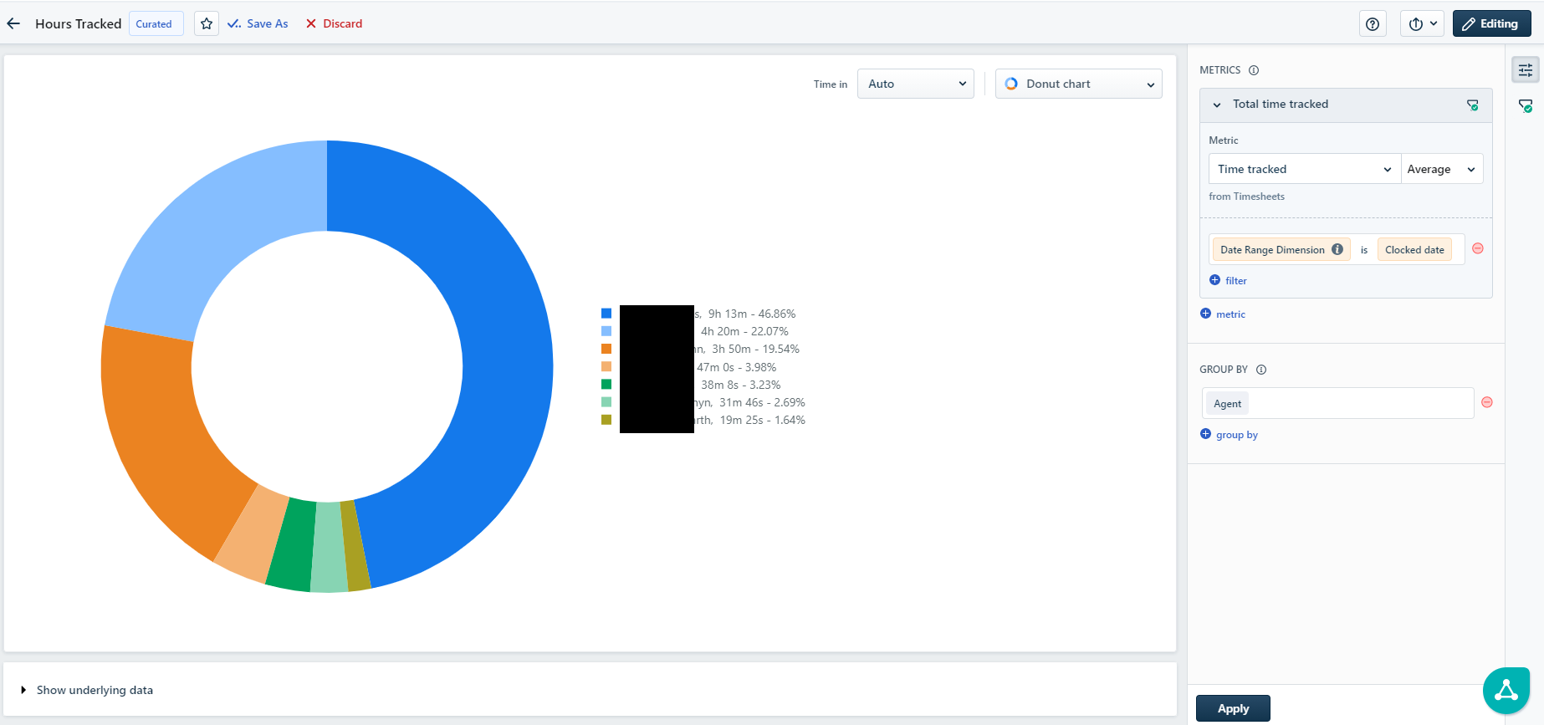The image size is (1544, 725).
Task: Click the Hours Tracked title
Action: 79,23
